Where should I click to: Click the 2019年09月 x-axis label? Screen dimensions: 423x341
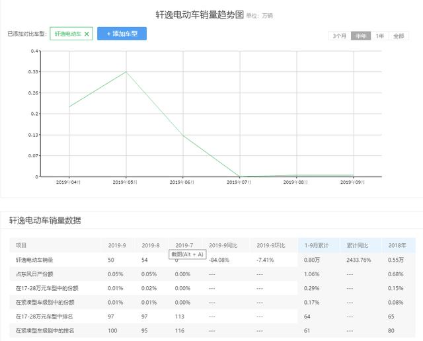(x=352, y=182)
